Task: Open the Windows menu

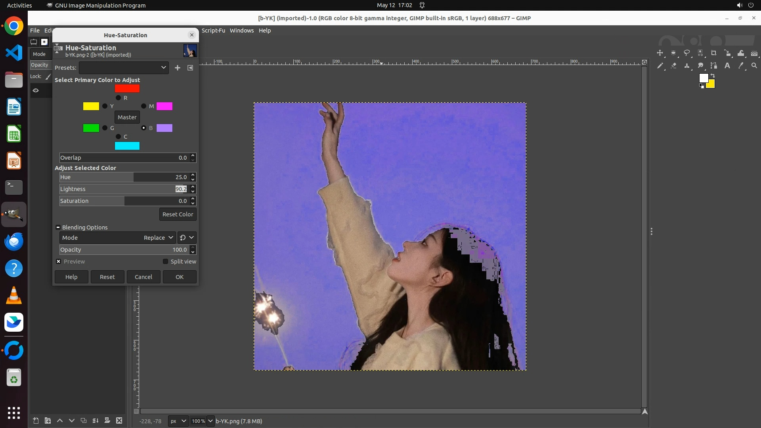Action: tap(241, 31)
